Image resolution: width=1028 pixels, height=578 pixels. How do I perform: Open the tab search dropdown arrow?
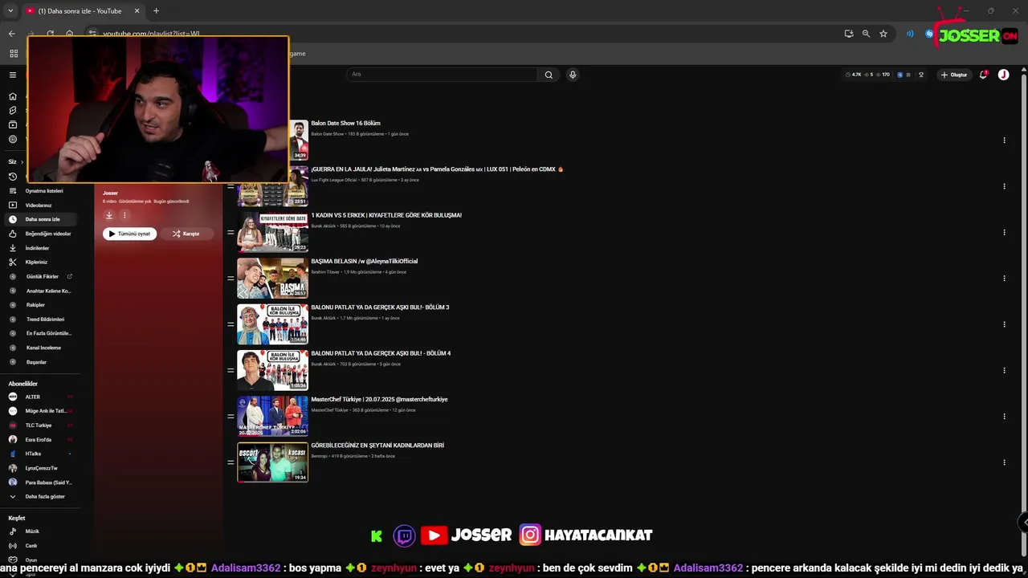10,10
